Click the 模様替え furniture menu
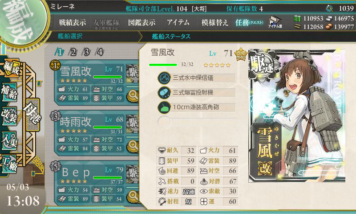 (x=214, y=22)
